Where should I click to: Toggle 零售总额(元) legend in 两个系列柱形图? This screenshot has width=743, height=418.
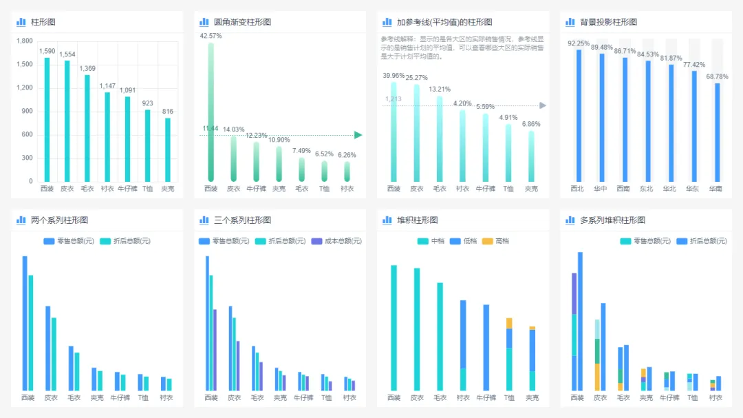pyautogui.click(x=69, y=241)
